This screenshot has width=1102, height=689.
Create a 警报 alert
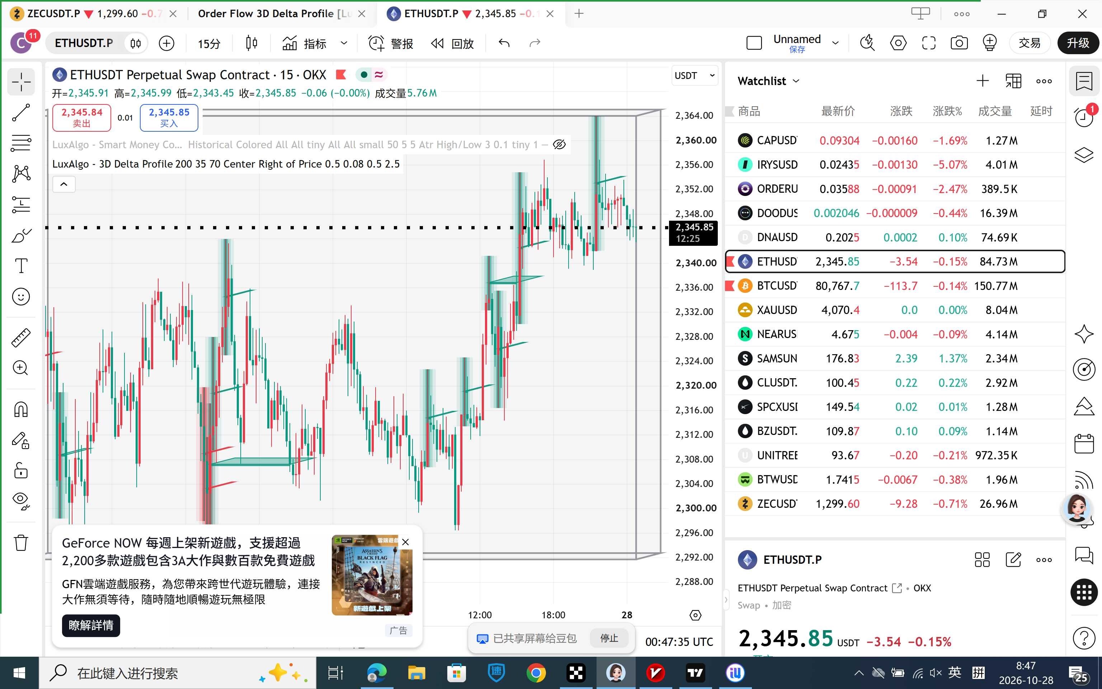pyautogui.click(x=391, y=43)
